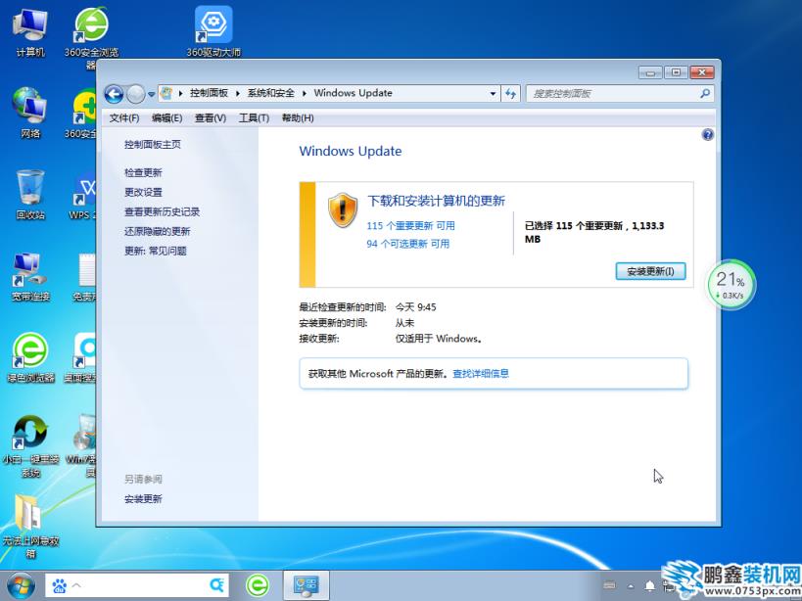Open the 115 个重要更新 可用 link
This screenshot has width=802, height=601.
click(x=410, y=226)
